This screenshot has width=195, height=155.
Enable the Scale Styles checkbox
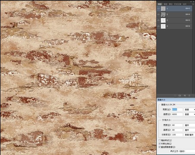pyautogui.click(x=160, y=140)
